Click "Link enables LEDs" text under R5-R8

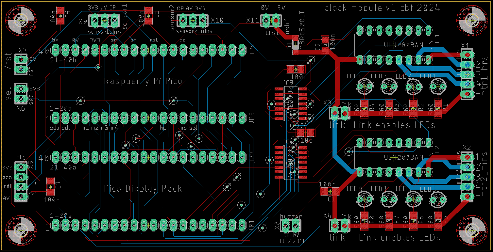pos(399,238)
